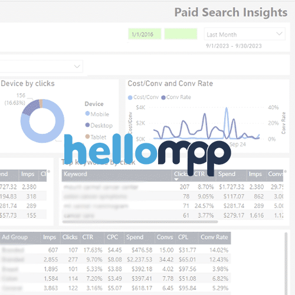Sort Ad Group table by Ad Group column

click(x=15, y=237)
